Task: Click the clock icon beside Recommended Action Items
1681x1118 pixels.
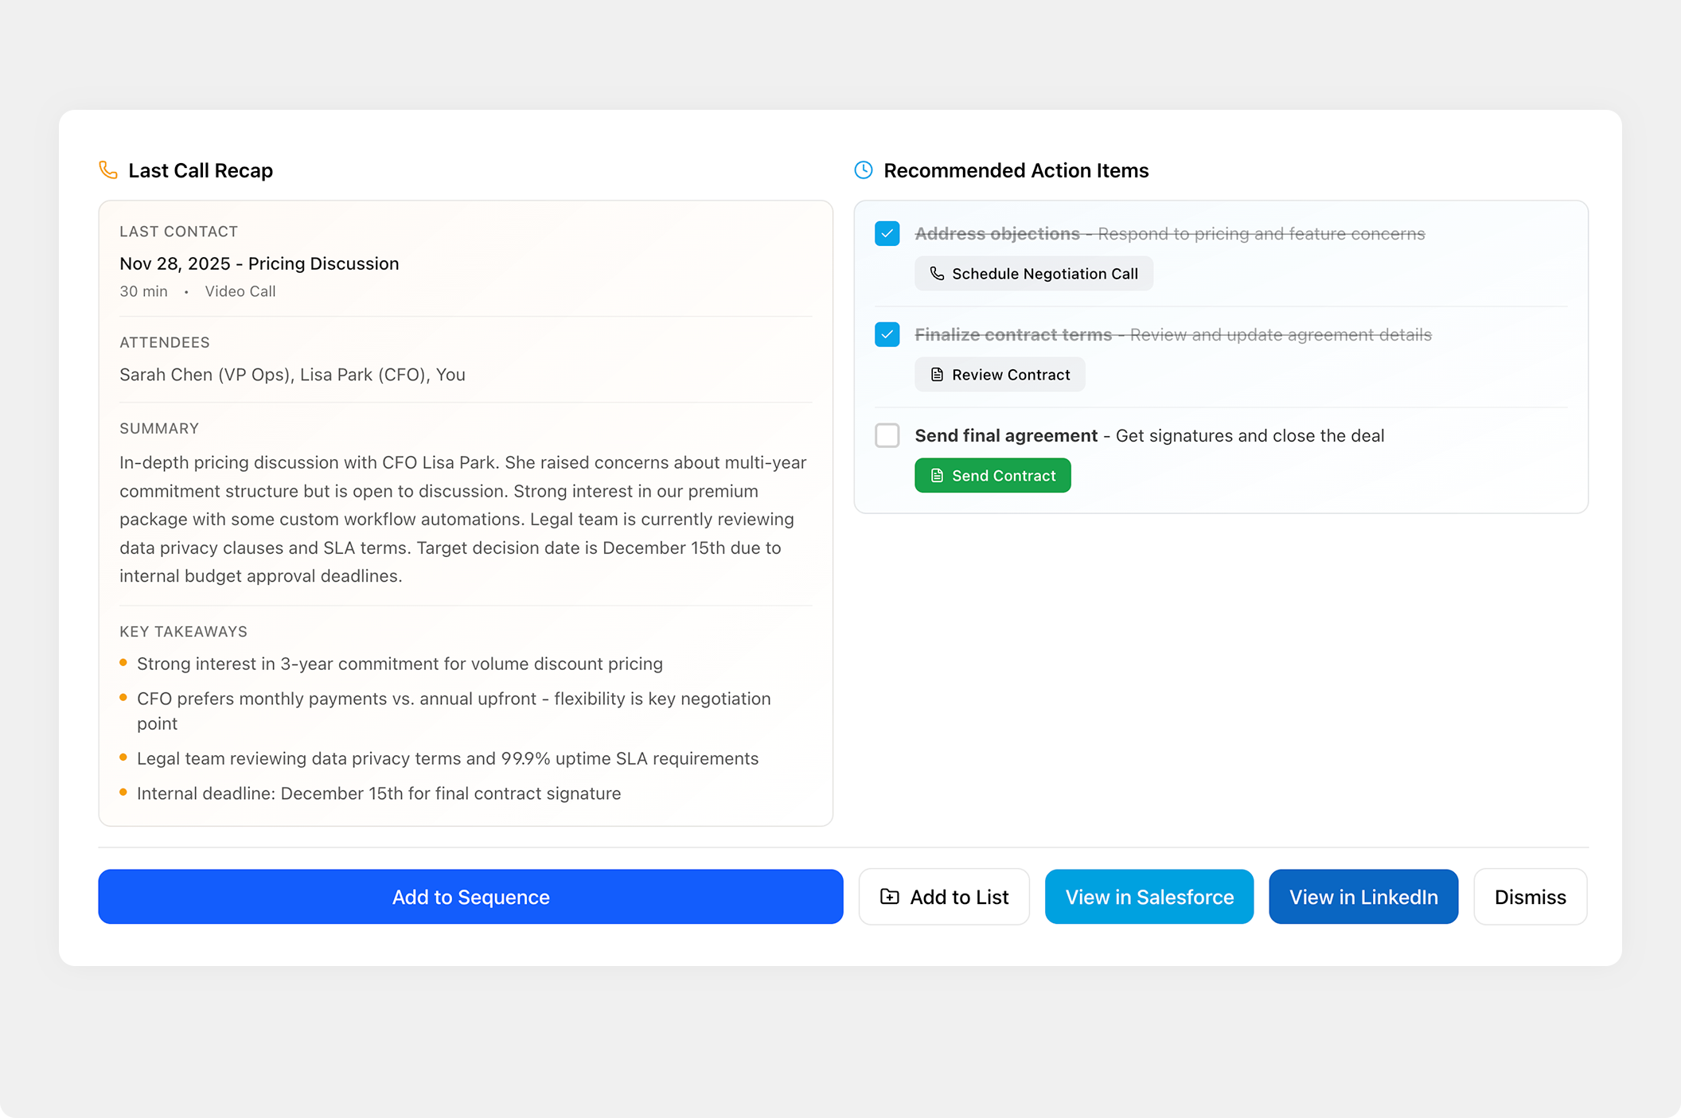Action: 864,169
